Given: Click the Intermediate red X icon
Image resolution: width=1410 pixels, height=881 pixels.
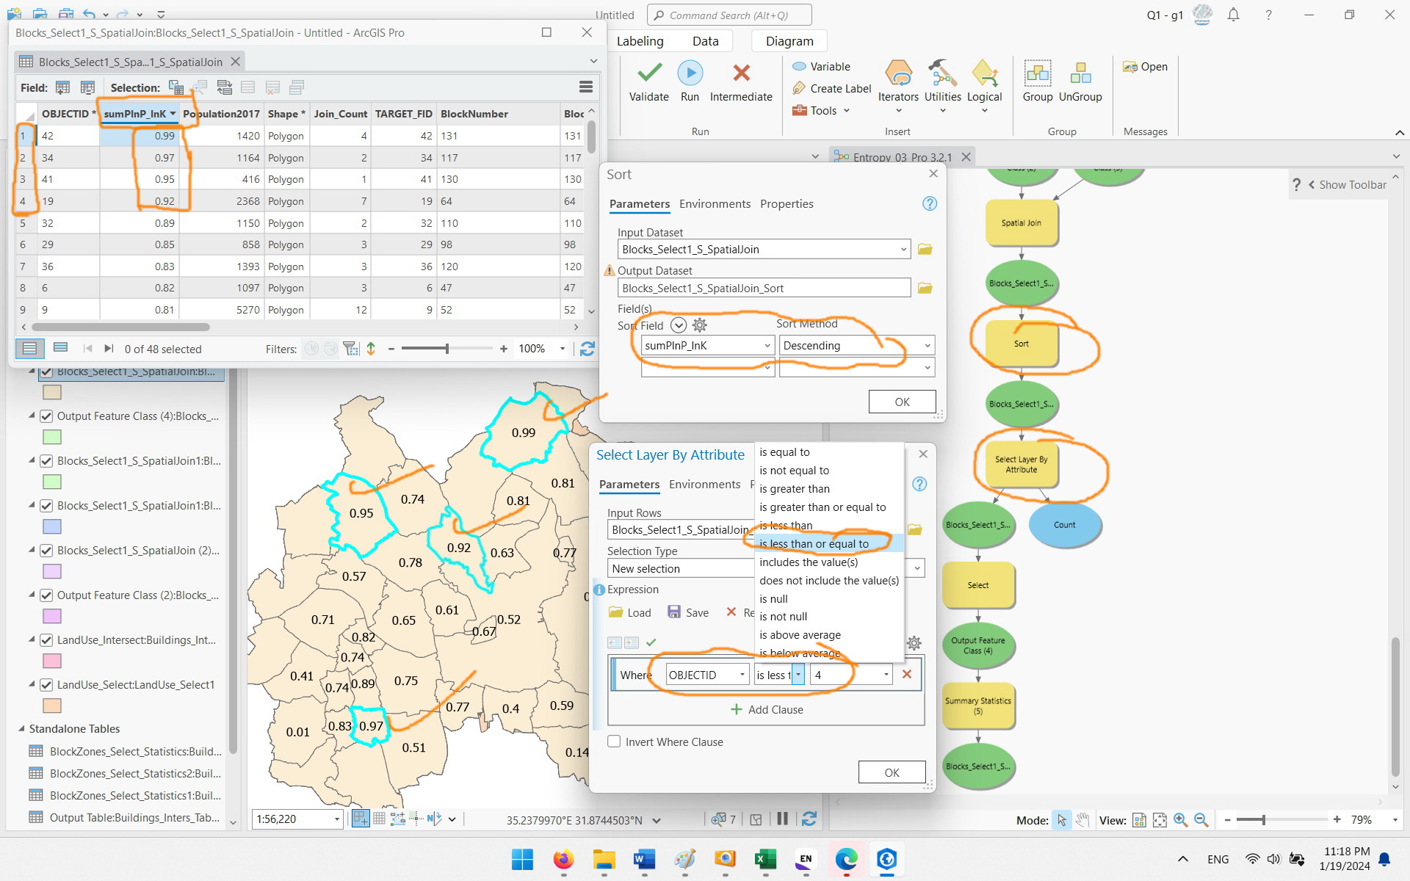Looking at the screenshot, I should pyautogui.click(x=741, y=73).
